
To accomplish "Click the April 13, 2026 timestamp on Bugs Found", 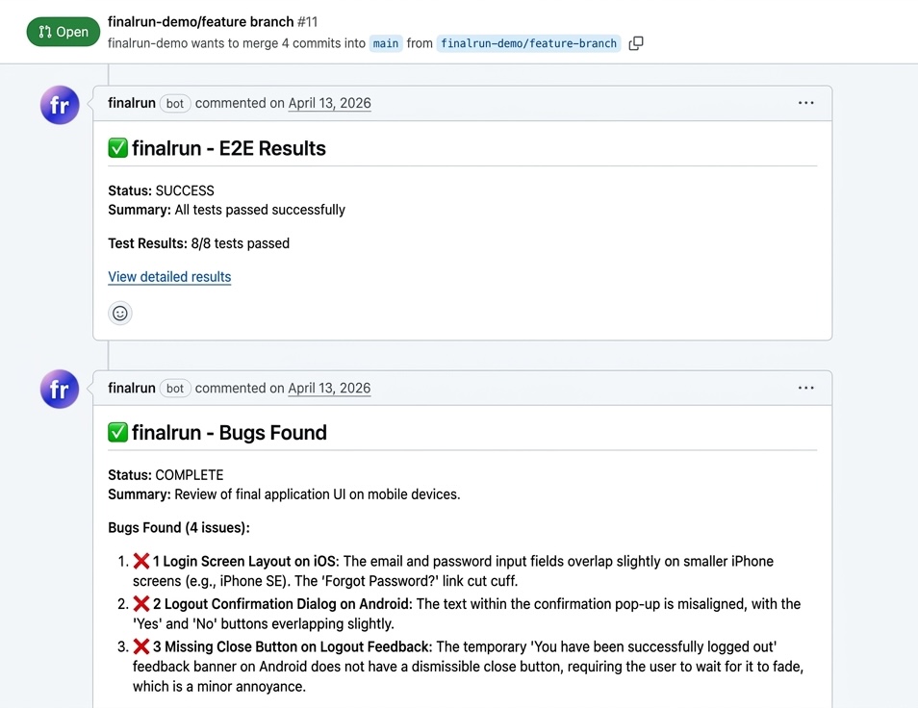I will 329,388.
